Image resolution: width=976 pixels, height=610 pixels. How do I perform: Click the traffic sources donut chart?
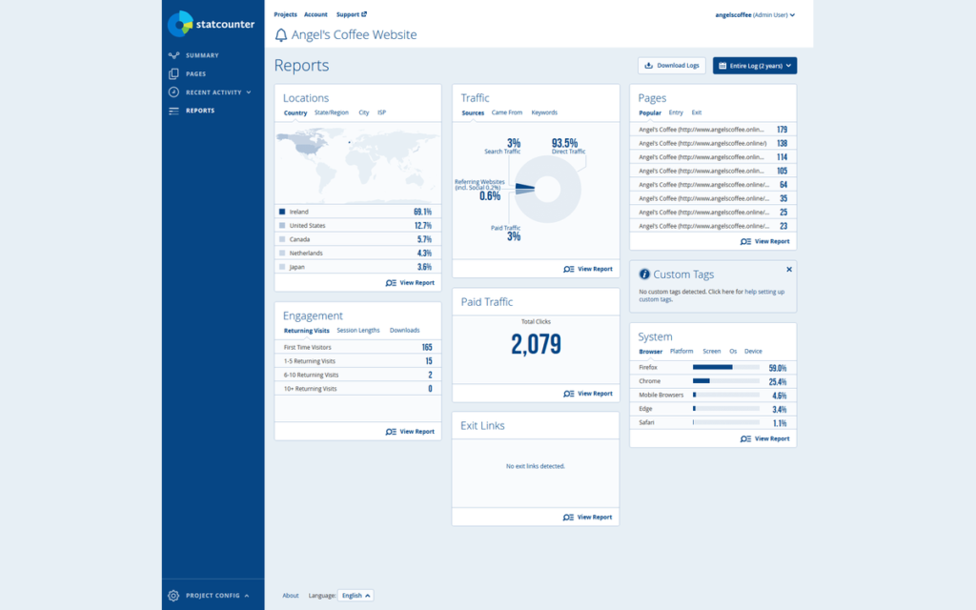[548, 190]
